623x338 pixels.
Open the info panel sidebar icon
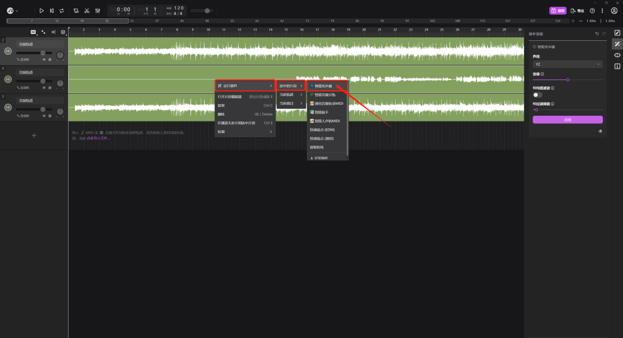[x=617, y=66]
